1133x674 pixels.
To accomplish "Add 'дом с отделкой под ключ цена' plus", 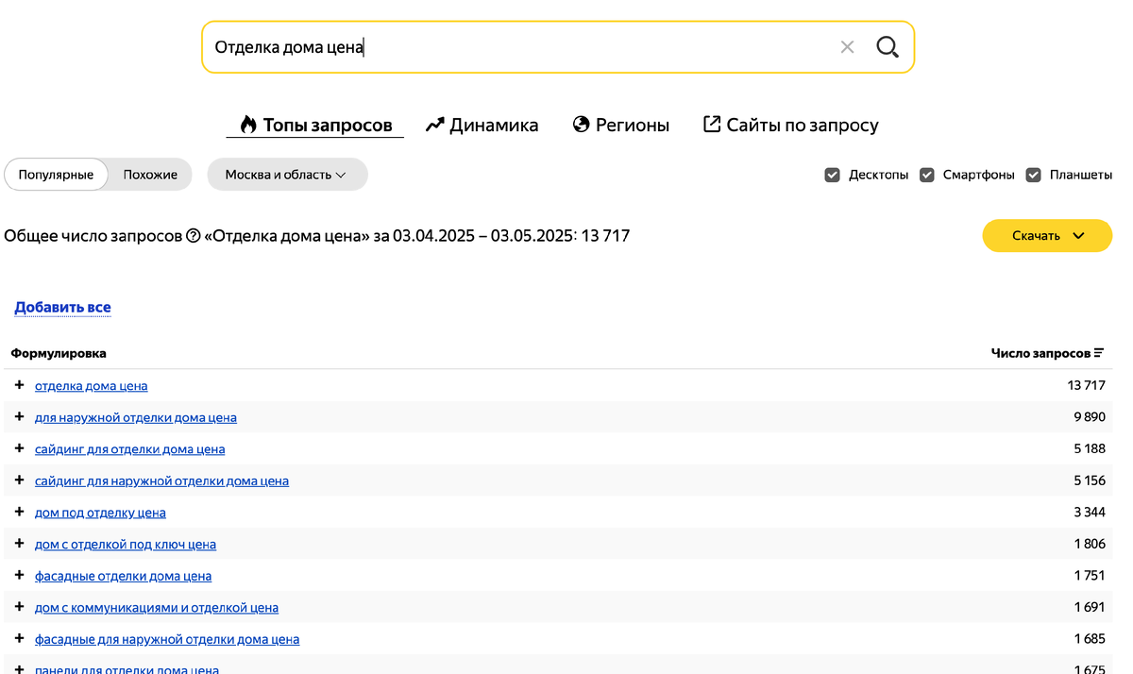I will click(19, 543).
